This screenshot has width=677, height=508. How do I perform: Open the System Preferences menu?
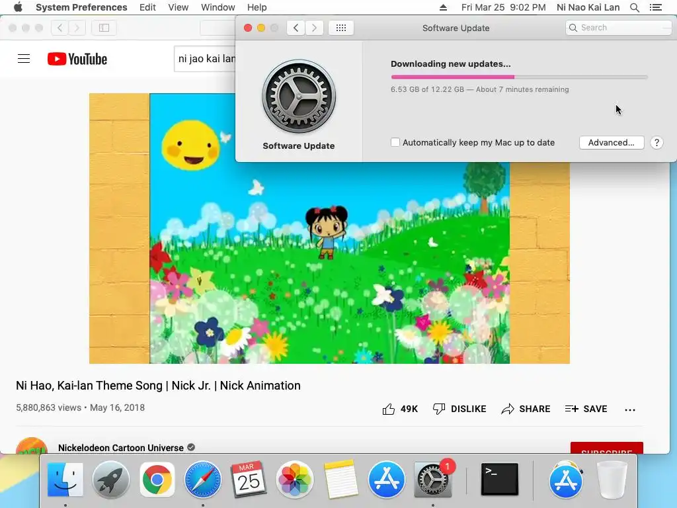[x=81, y=7]
